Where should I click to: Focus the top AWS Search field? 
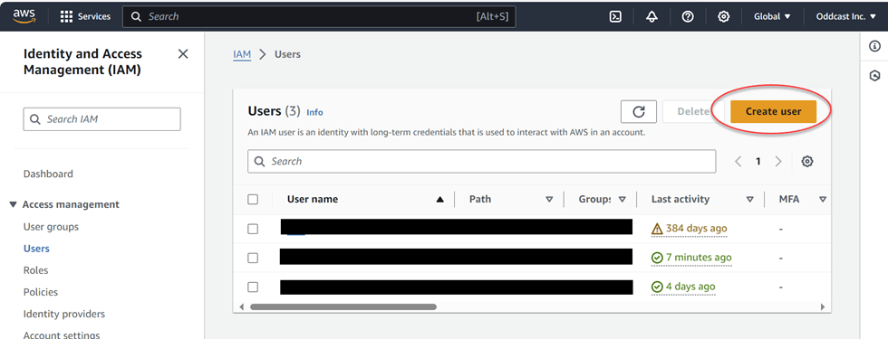[319, 16]
